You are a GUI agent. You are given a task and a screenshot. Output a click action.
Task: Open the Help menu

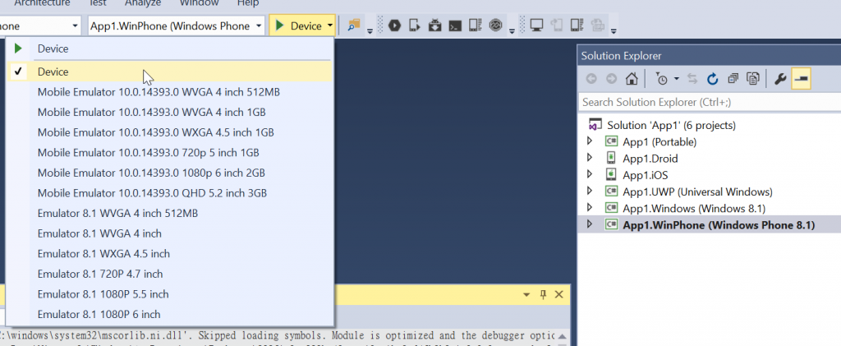(x=248, y=3)
